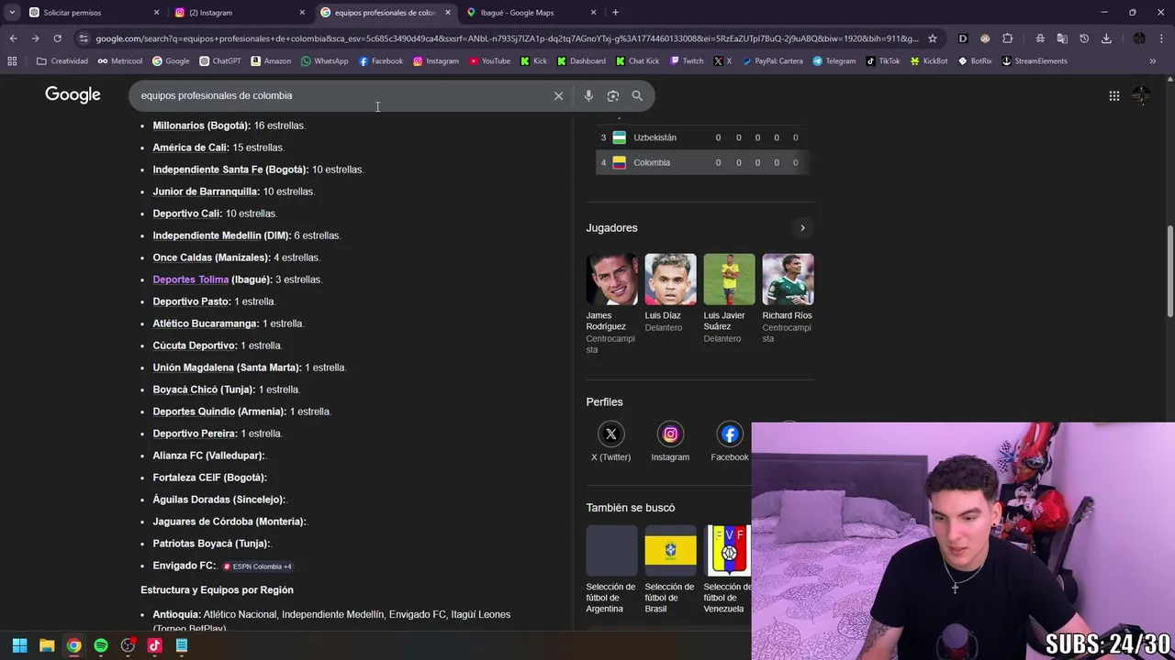The image size is (1175, 660).
Task: Open the Creatividad bookmarks folder
Action: (x=62, y=60)
